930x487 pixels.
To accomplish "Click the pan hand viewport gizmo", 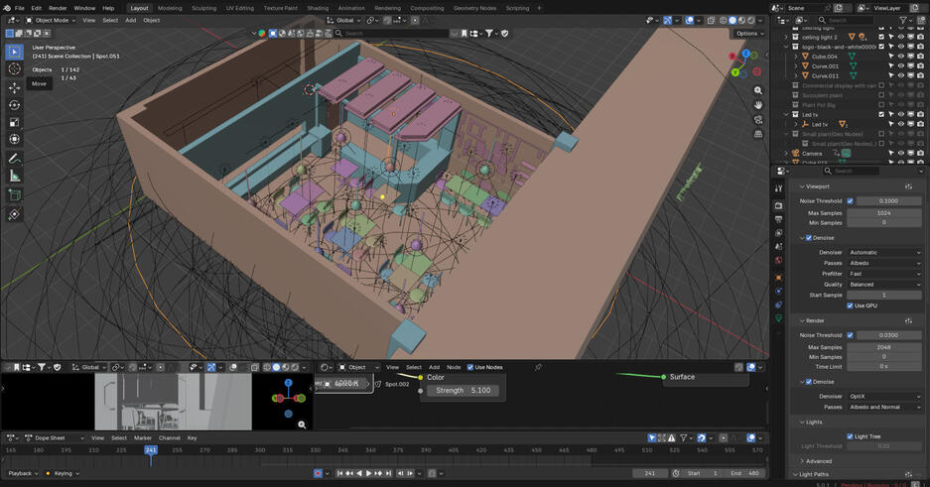I will 758,105.
